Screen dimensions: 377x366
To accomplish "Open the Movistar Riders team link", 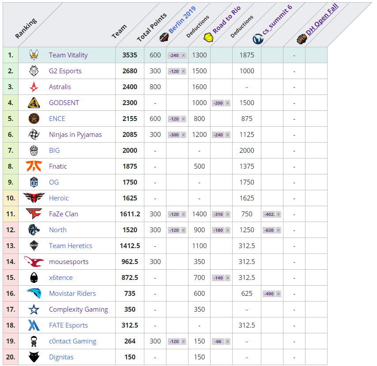I will pos(72,294).
